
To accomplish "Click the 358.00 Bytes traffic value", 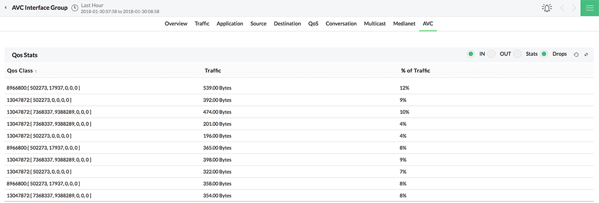I will 217,183.
